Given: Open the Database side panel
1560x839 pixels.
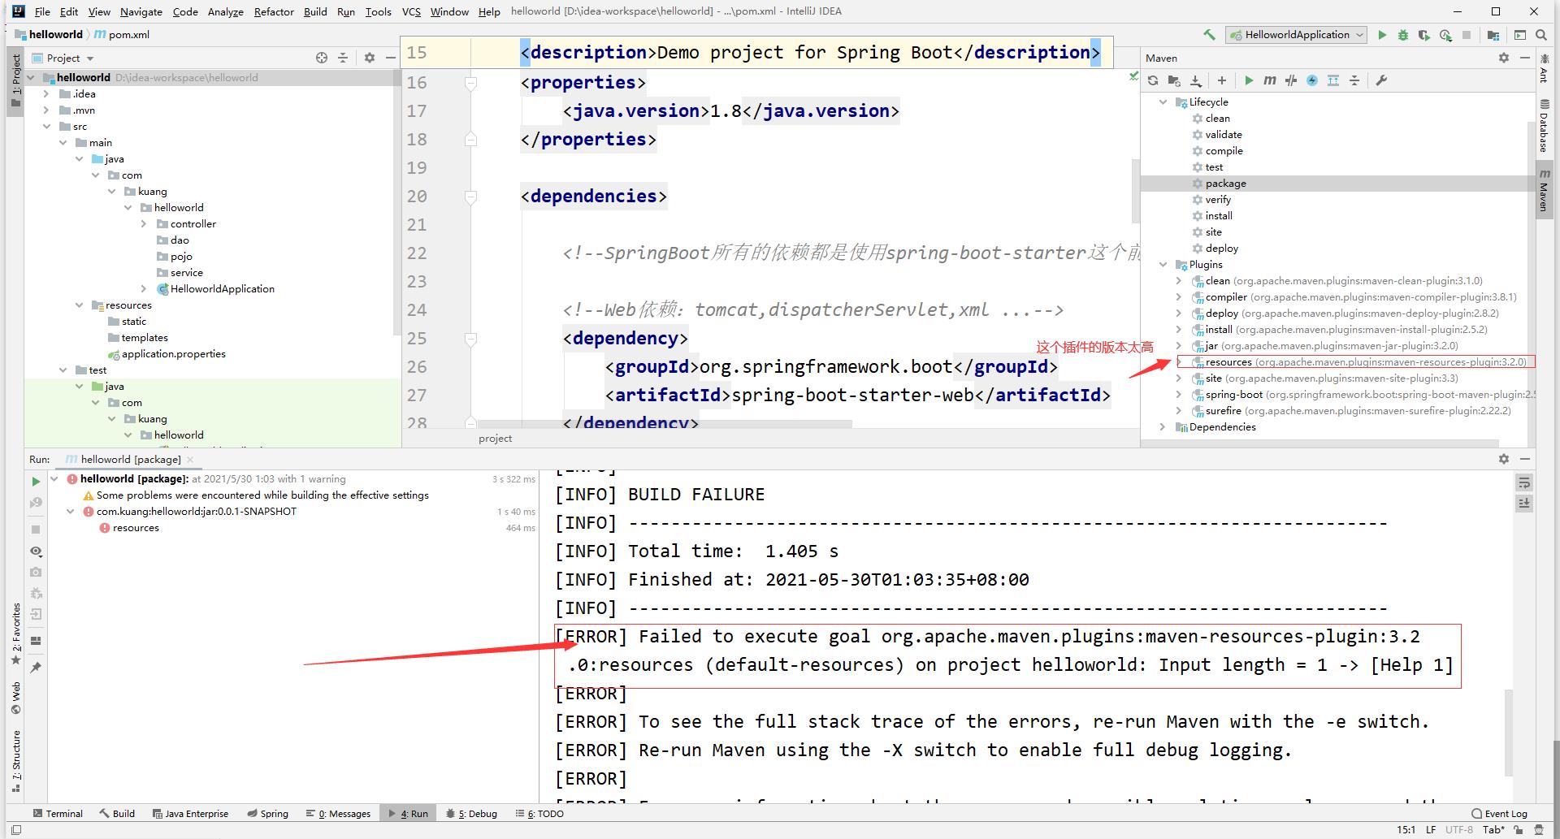Looking at the screenshot, I should click(1544, 125).
